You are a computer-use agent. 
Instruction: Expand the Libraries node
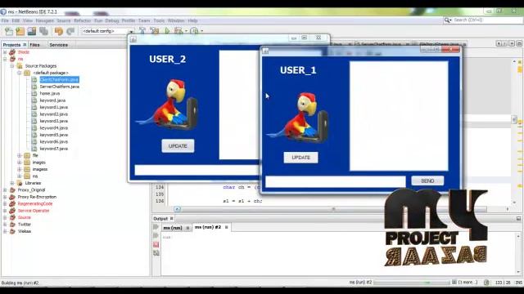(x=12, y=183)
